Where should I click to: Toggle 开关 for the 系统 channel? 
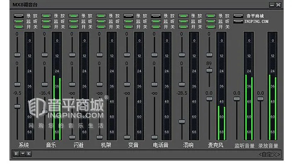[19, 27]
